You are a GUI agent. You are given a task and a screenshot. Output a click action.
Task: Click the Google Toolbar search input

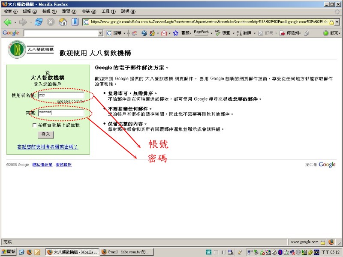click(x=61, y=33)
